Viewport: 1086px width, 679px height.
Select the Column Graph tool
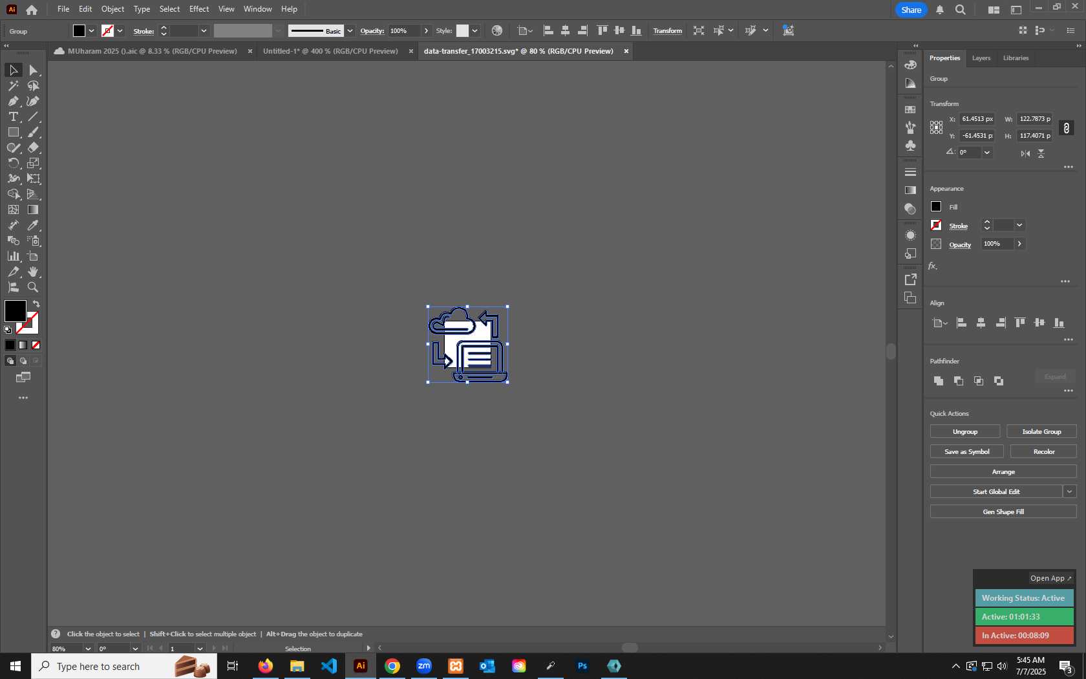13,256
